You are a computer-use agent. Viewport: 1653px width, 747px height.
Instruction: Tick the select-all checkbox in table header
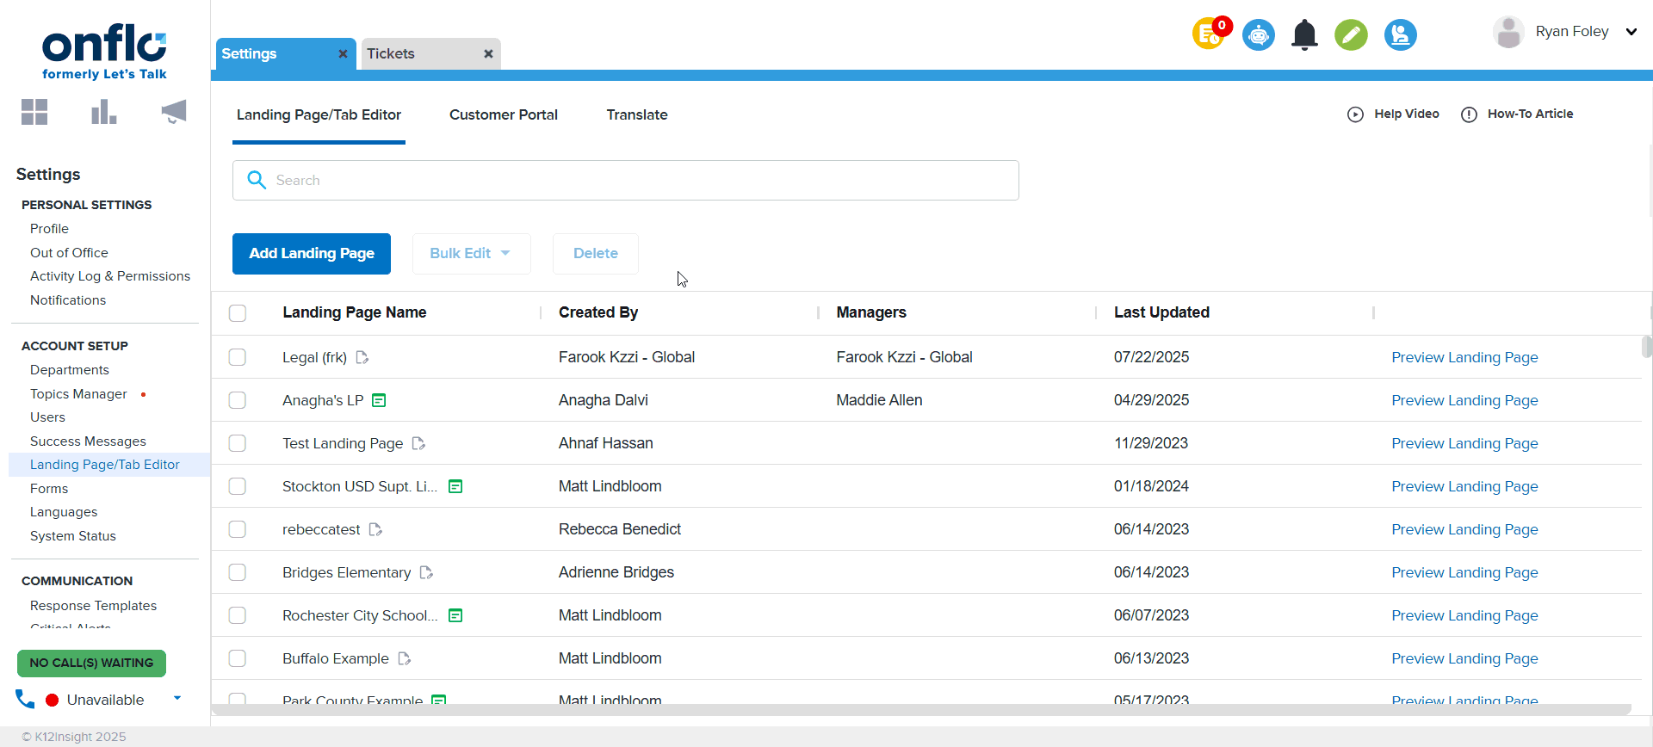click(238, 313)
